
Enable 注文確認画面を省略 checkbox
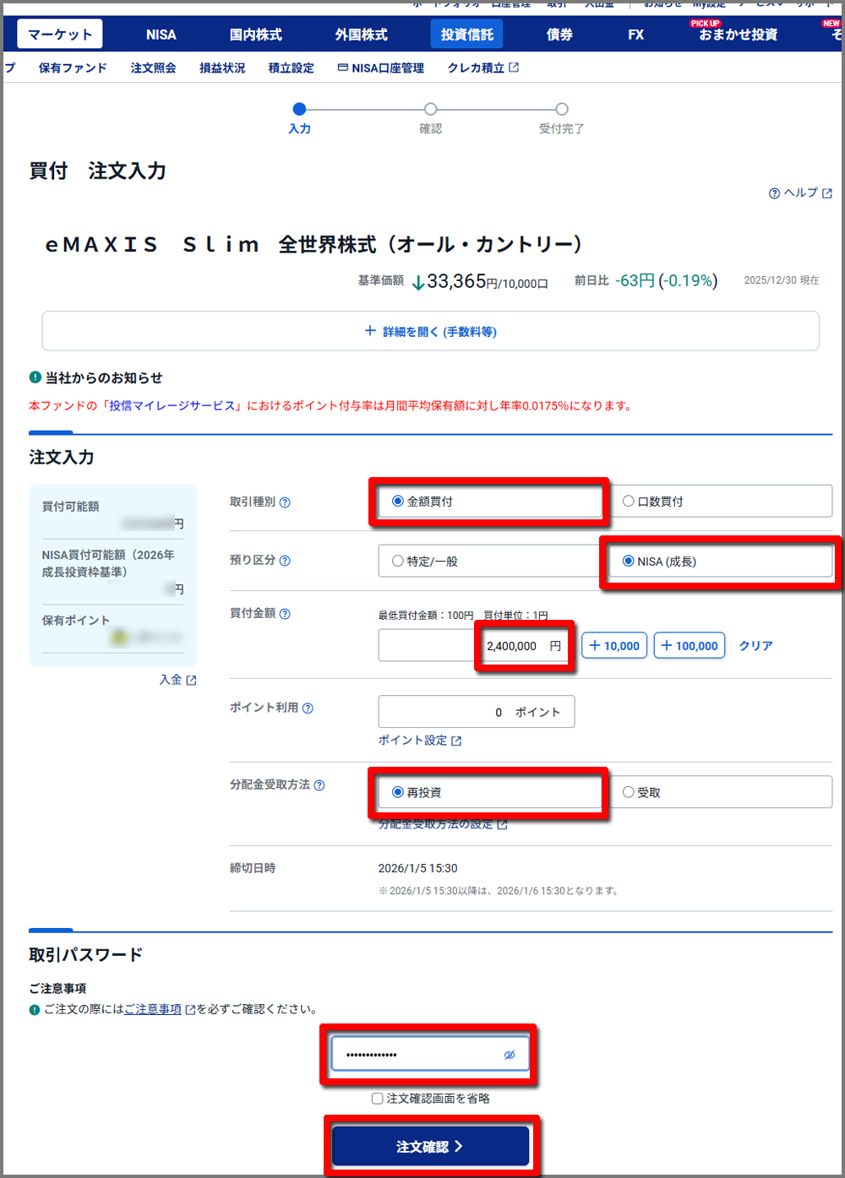tap(377, 1099)
